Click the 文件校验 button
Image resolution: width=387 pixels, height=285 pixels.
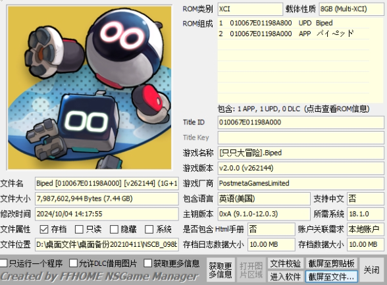click(x=286, y=264)
